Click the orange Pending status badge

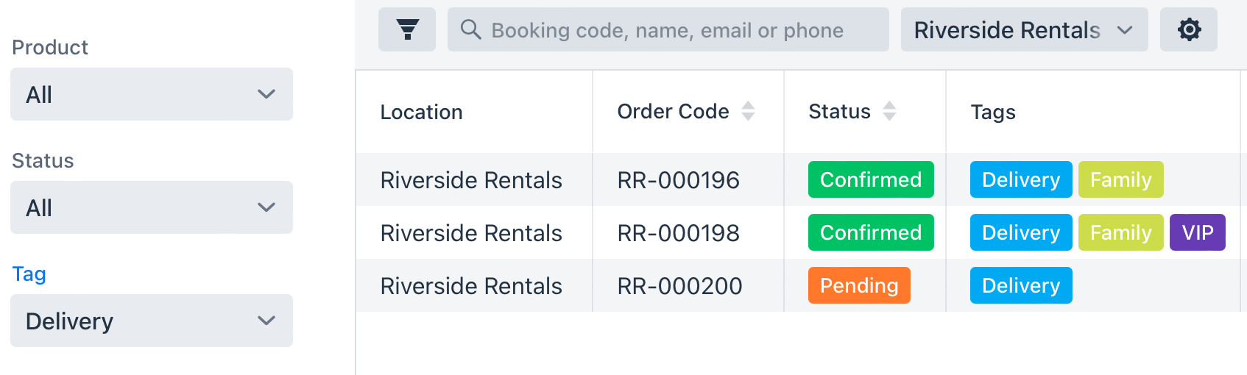pyautogui.click(x=859, y=285)
